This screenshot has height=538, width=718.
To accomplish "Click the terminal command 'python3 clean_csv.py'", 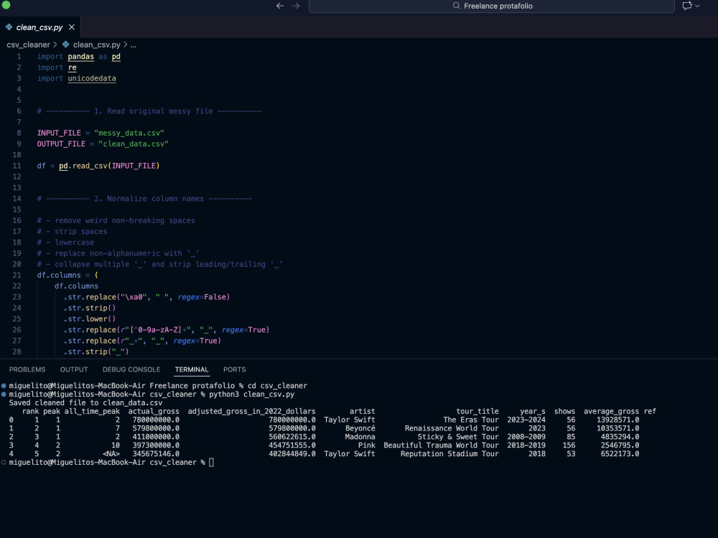I will coord(252,395).
